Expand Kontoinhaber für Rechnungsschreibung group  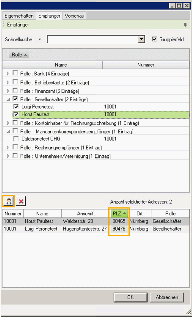(x=8, y=123)
